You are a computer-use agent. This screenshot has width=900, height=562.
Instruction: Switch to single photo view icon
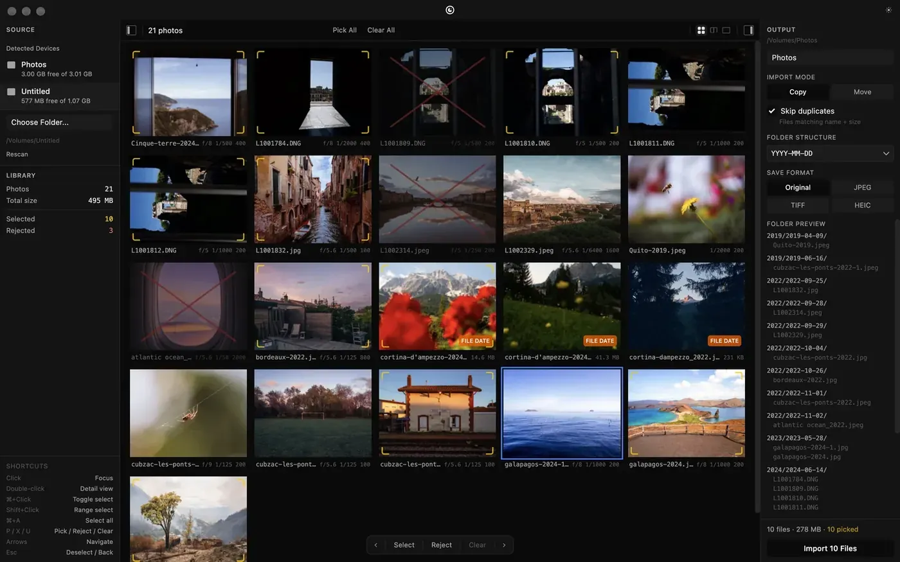[x=726, y=30]
